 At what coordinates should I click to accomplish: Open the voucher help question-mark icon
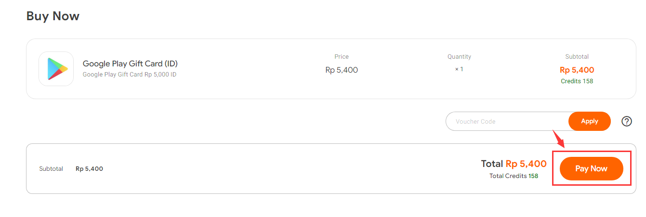[x=626, y=121]
